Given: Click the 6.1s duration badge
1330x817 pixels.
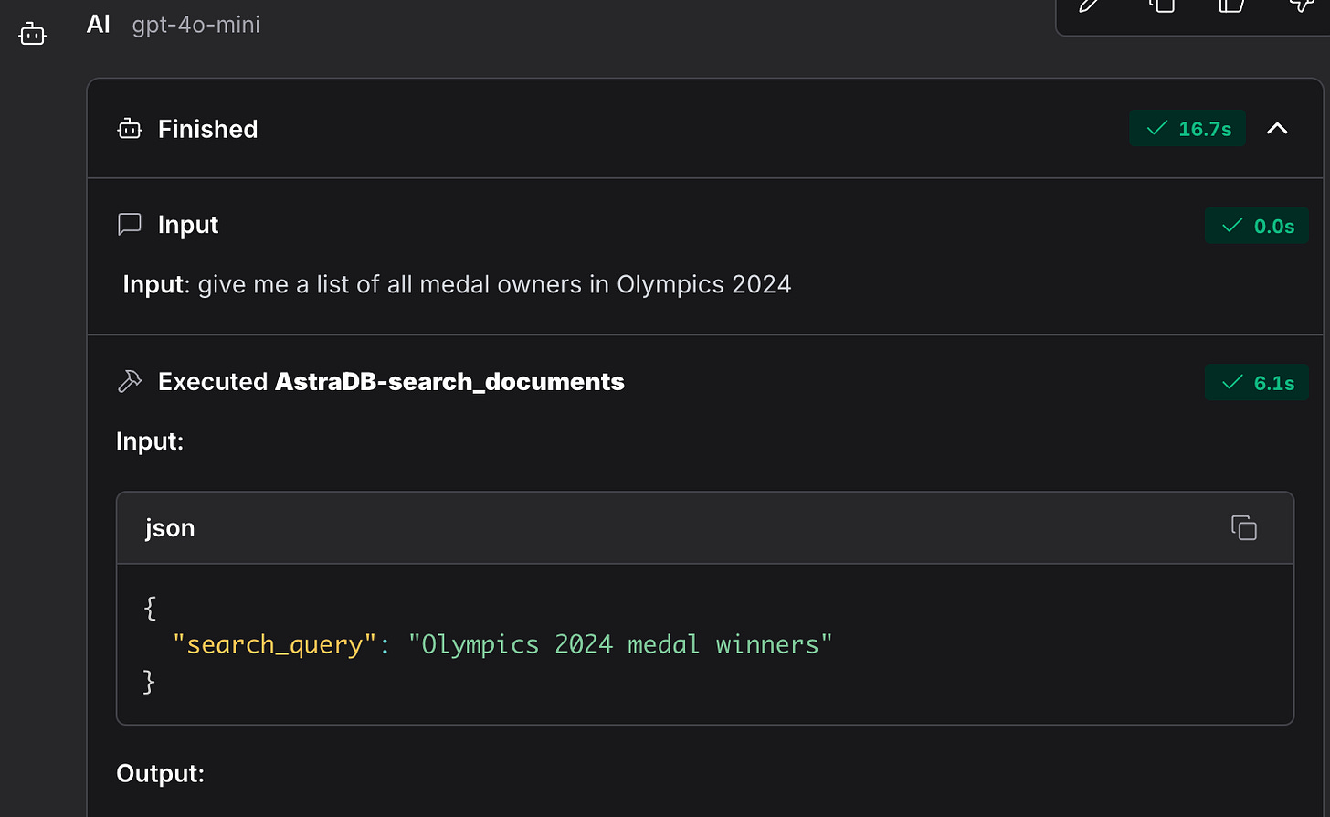Looking at the screenshot, I should pyautogui.click(x=1257, y=382).
